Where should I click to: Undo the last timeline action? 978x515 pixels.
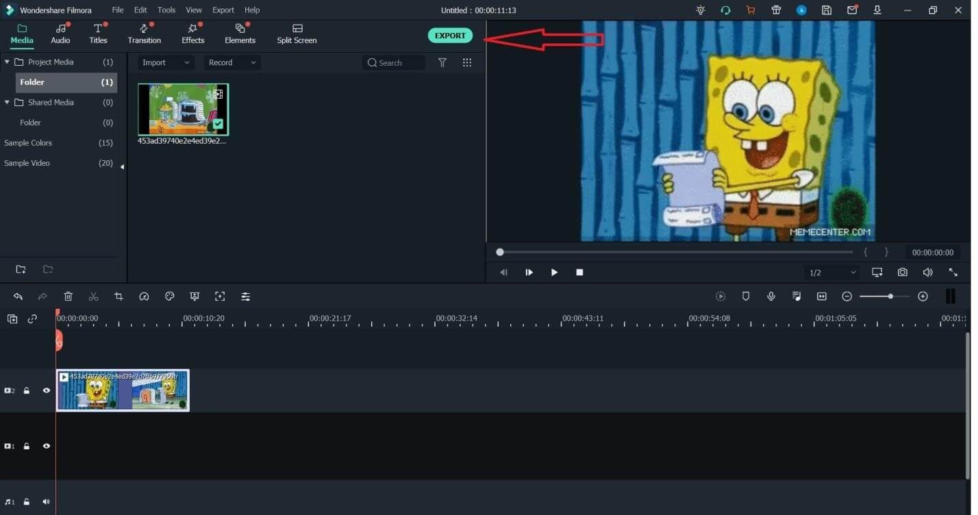(18, 297)
